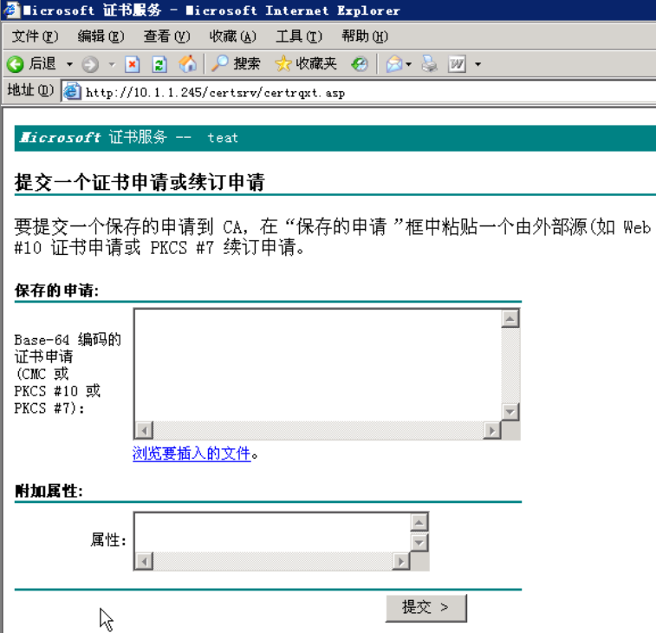Click inside the Base-64 certificate request textarea
656x633 pixels.
[318, 365]
